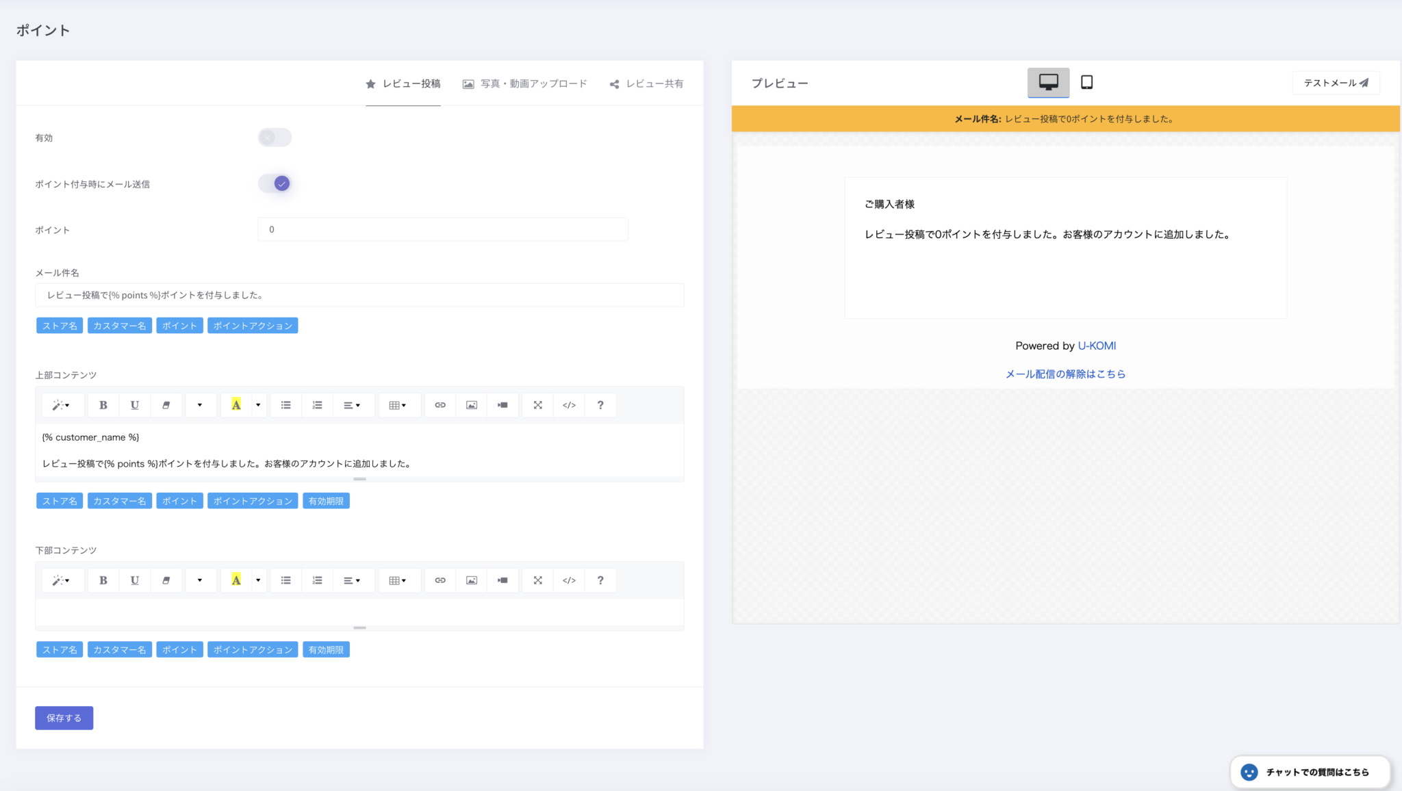Switch the preview to the mobile device icon
Image resolution: width=1402 pixels, height=791 pixels.
pyautogui.click(x=1086, y=83)
